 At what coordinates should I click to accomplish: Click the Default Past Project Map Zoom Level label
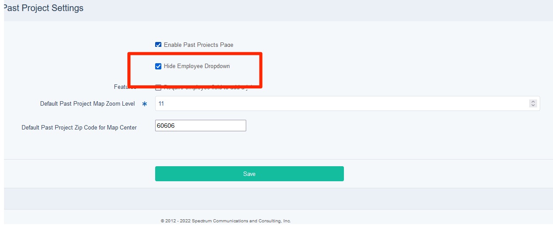tap(88, 104)
